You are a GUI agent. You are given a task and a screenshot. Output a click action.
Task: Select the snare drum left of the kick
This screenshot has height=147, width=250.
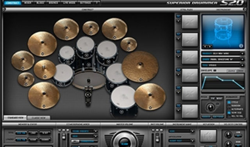point(63,75)
